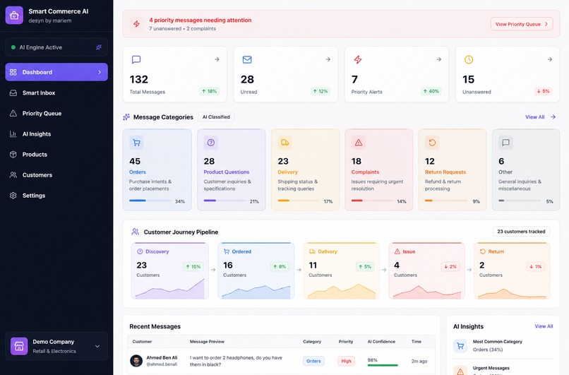This screenshot has height=375, width=569.
Task: Expand the Dashboard chevron in sidebar
Action: [100, 72]
